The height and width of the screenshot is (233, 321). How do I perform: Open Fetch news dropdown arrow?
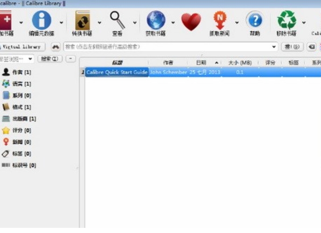pos(237,22)
